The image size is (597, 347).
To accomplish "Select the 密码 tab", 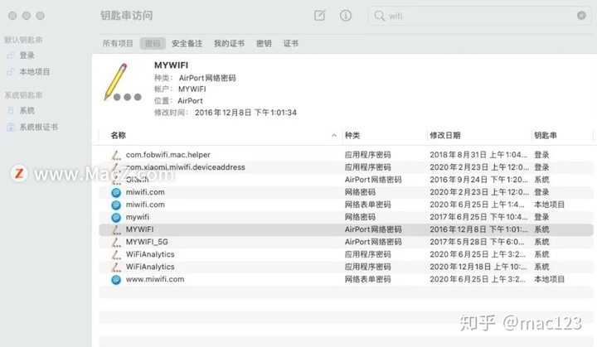I will (153, 43).
